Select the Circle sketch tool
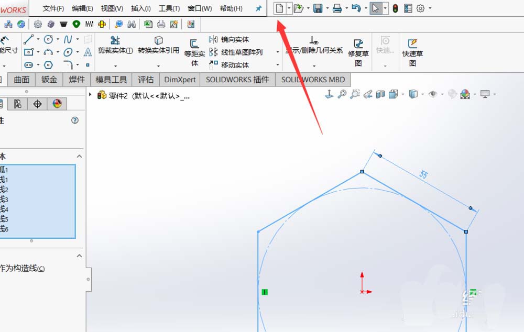The image size is (524, 332). pyautogui.click(x=48, y=39)
